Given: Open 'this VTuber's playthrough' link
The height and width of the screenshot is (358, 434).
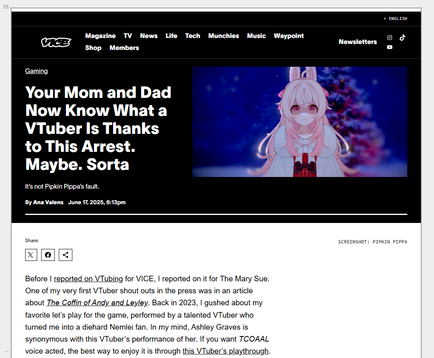Looking at the screenshot, I should (x=225, y=351).
